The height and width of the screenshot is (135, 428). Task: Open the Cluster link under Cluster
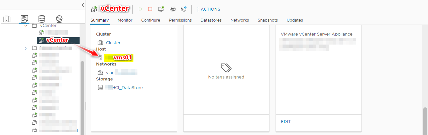[113, 43]
